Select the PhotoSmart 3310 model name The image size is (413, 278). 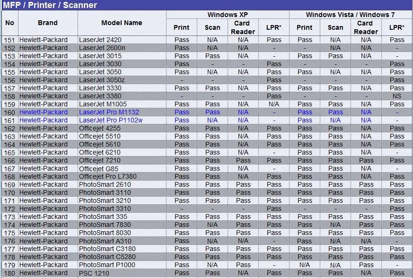tap(105, 208)
